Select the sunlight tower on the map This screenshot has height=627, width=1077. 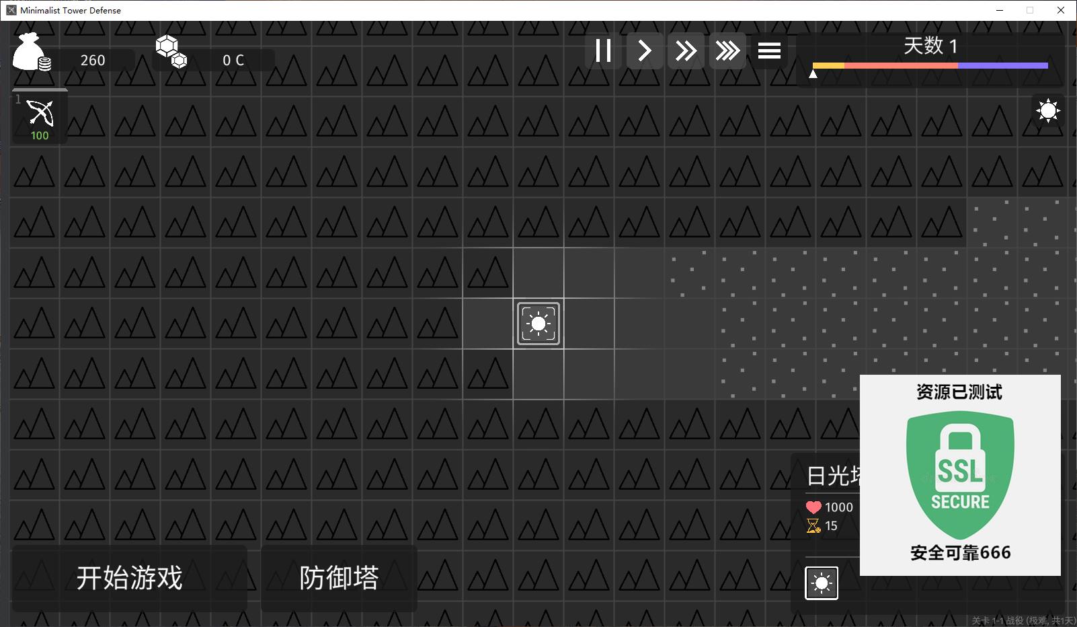click(x=538, y=324)
